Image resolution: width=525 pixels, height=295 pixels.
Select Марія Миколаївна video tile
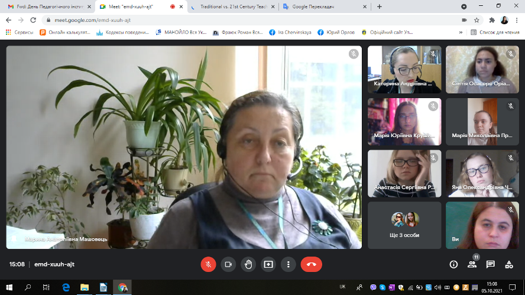pyautogui.click(x=482, y=122)
